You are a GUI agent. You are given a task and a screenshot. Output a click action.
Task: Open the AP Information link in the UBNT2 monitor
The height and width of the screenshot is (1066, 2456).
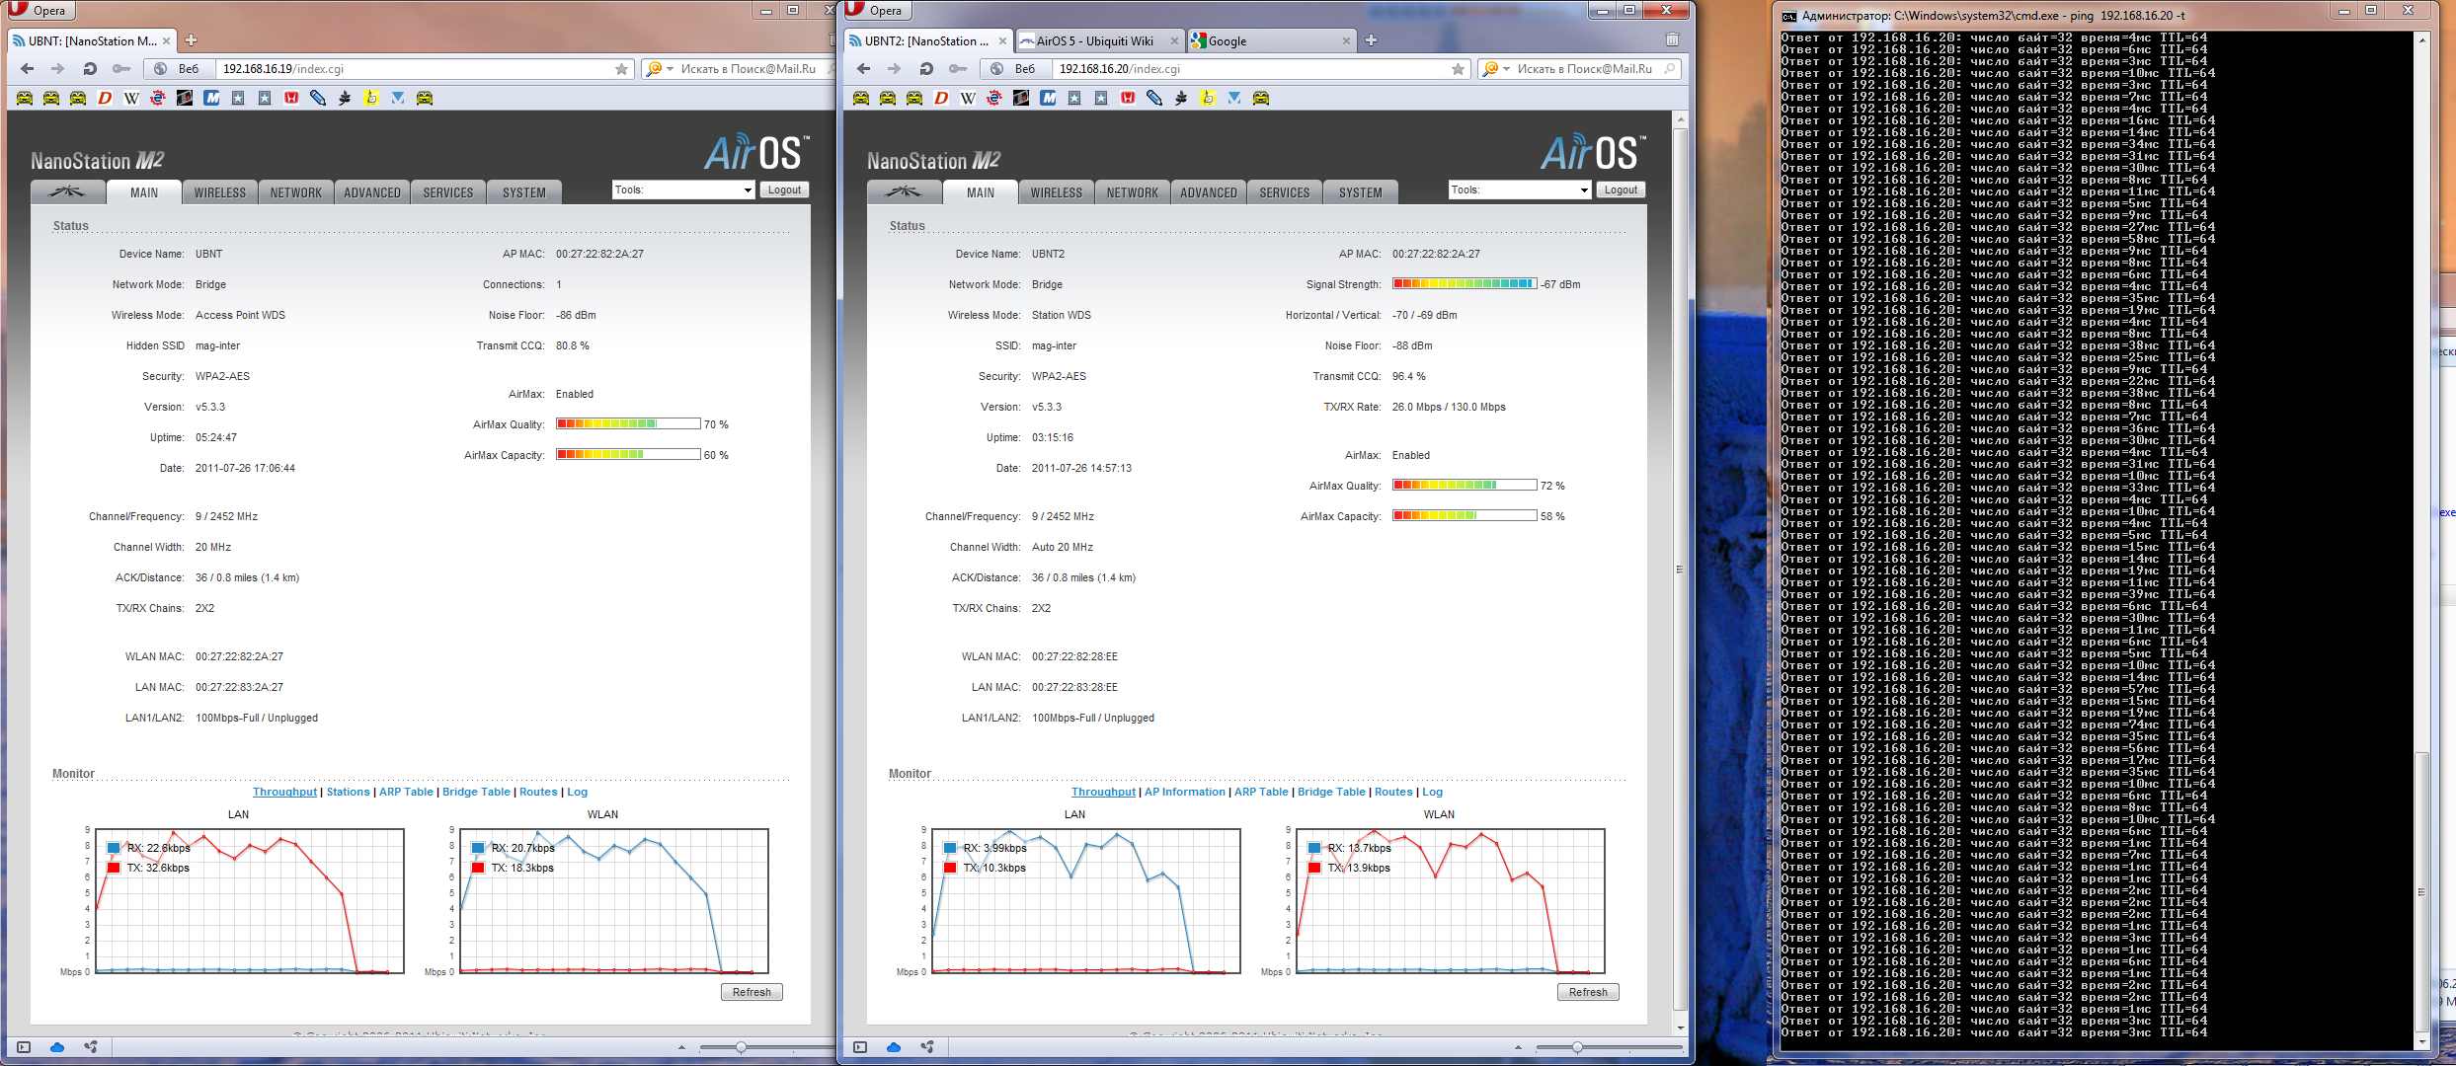click(1184, 792)
